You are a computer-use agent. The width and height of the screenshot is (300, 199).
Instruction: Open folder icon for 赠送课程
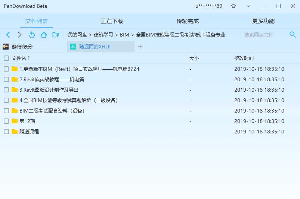coord(15,132)
